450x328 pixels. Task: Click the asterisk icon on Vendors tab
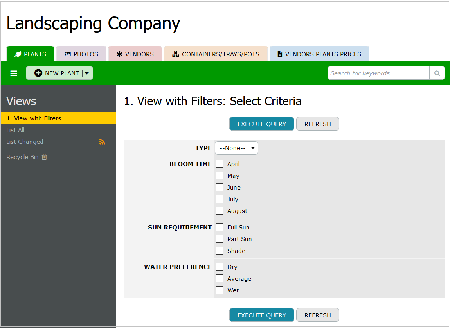(120, 54)
